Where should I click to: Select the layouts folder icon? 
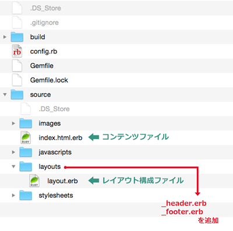26,166
